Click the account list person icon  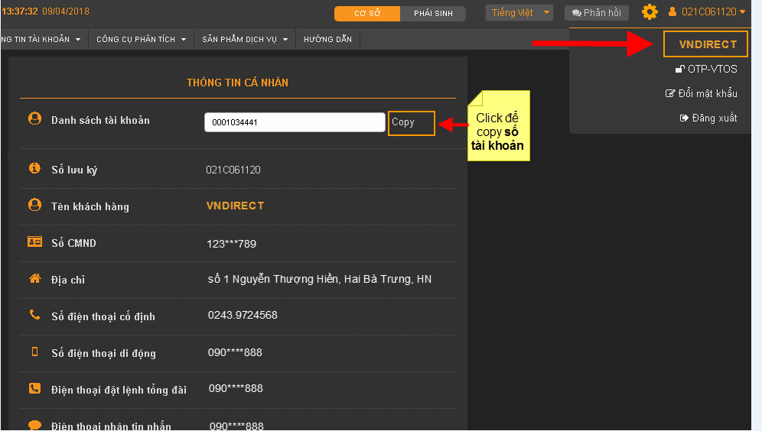(34, 118)
